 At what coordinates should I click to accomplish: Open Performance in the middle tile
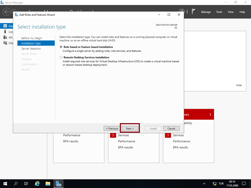point(127,141)
